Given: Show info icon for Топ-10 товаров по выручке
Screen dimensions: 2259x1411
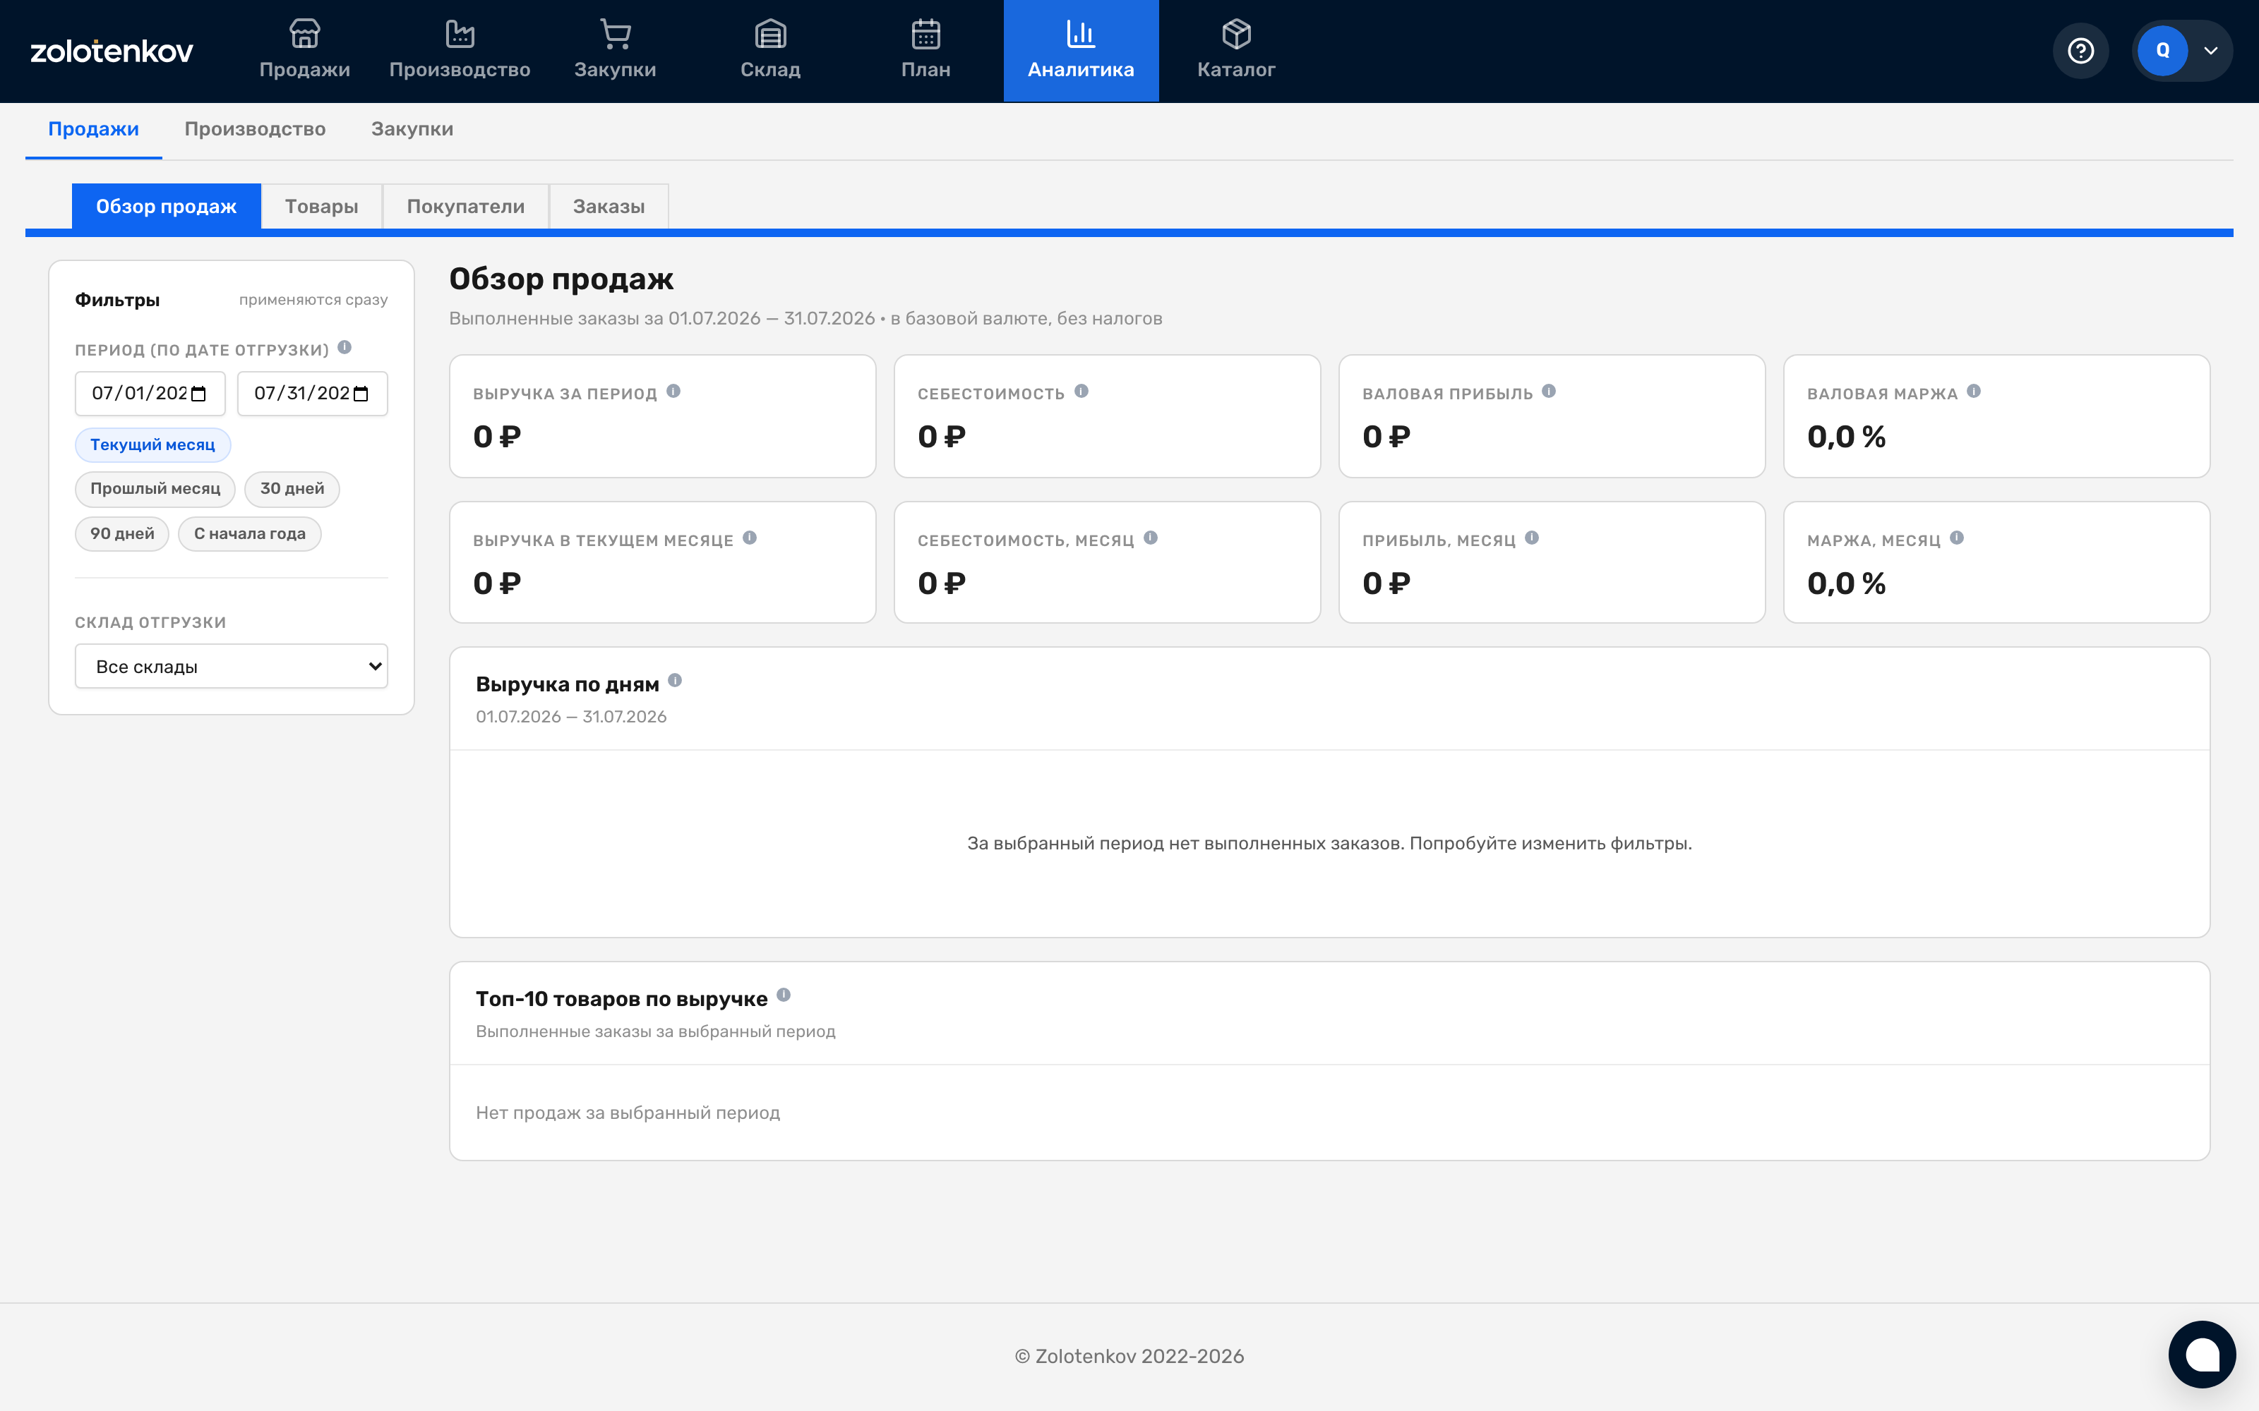Looking at the screenshot, I should 783,995.
